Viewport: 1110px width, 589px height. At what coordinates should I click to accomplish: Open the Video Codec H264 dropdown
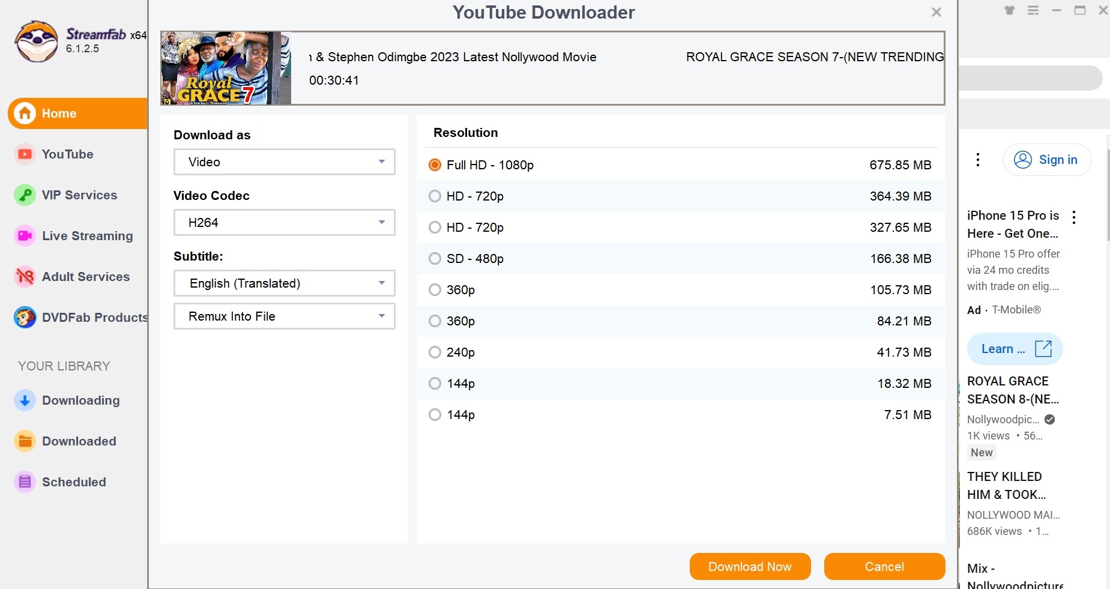285,223
